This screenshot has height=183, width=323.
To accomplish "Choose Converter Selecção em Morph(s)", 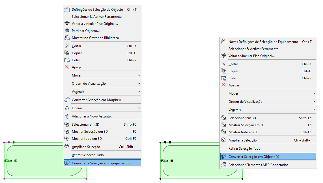I will coord(102,100).
